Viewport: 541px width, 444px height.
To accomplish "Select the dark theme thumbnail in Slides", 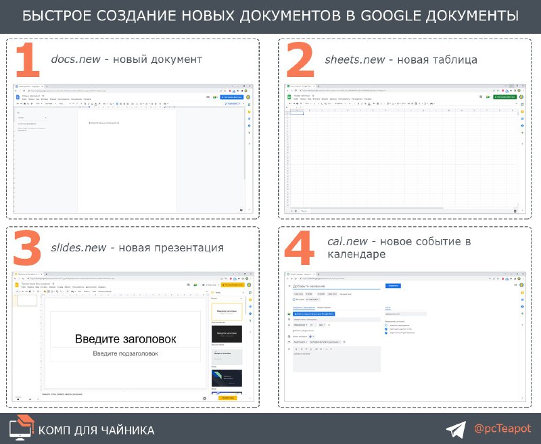I will [227, 334].
